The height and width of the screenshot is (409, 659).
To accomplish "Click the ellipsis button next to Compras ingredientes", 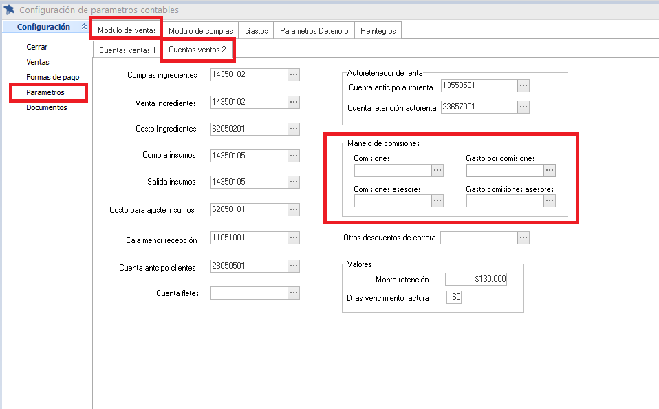I will (294, 75).
